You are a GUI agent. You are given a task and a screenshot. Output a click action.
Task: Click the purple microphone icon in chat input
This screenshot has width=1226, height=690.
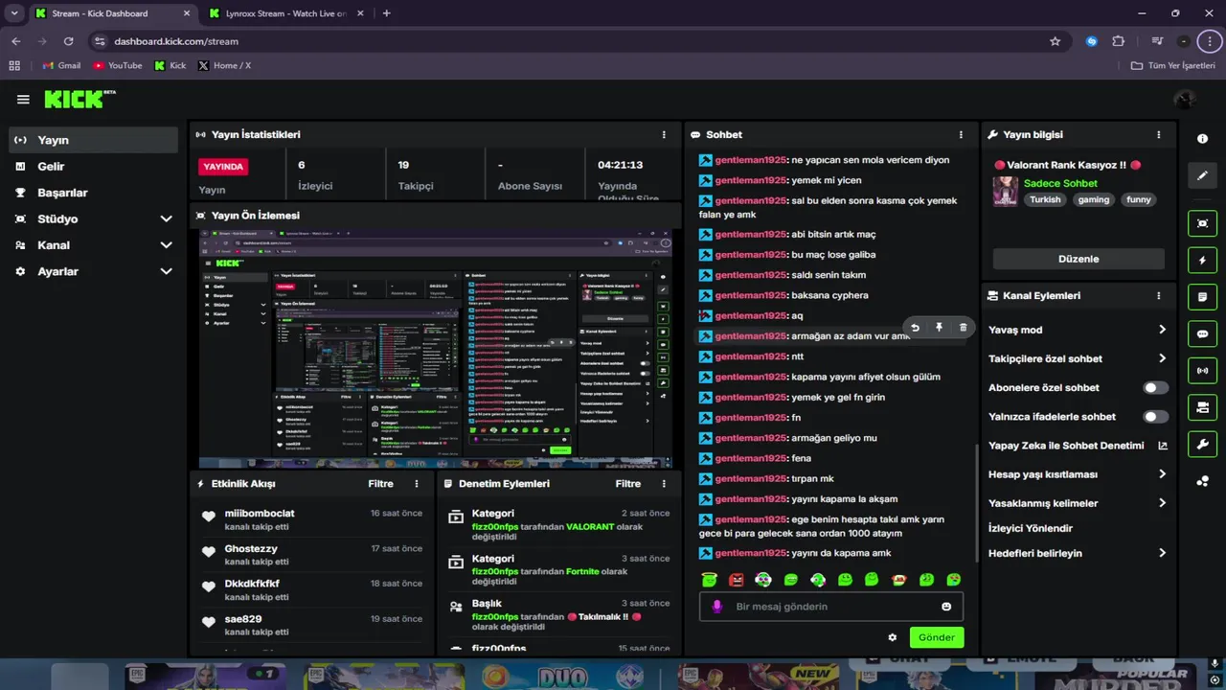coord(716,607)
